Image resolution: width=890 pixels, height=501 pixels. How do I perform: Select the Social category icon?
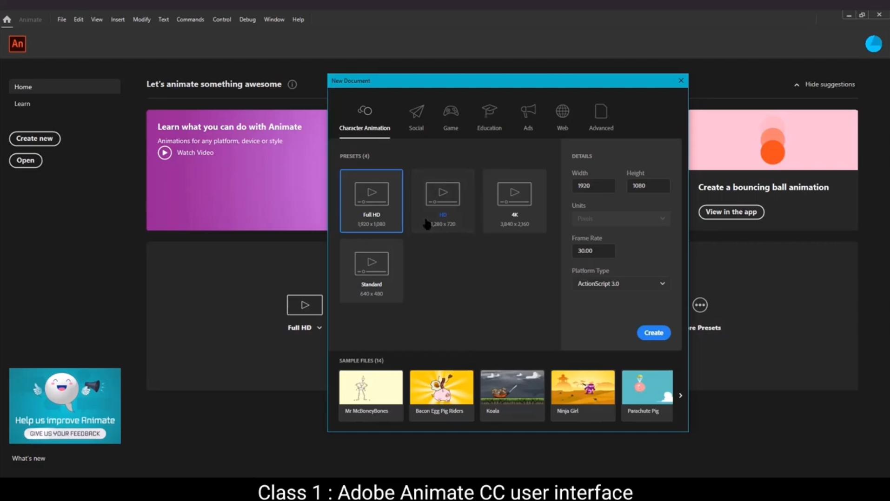416,111
